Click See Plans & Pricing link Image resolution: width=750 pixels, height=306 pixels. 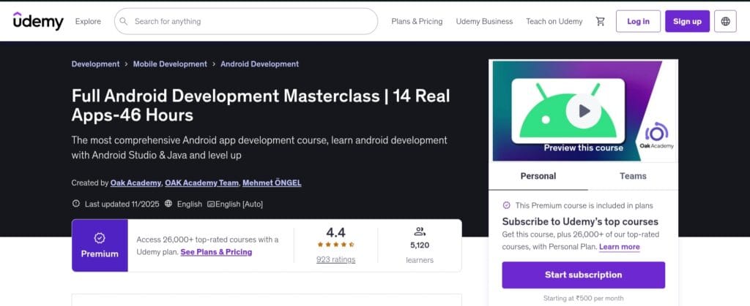click(x=216, y=252)
